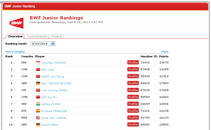Click the Germany flag next to Max WEISSKIRCHEN
The image size is (211, 130).
point(38,83)
